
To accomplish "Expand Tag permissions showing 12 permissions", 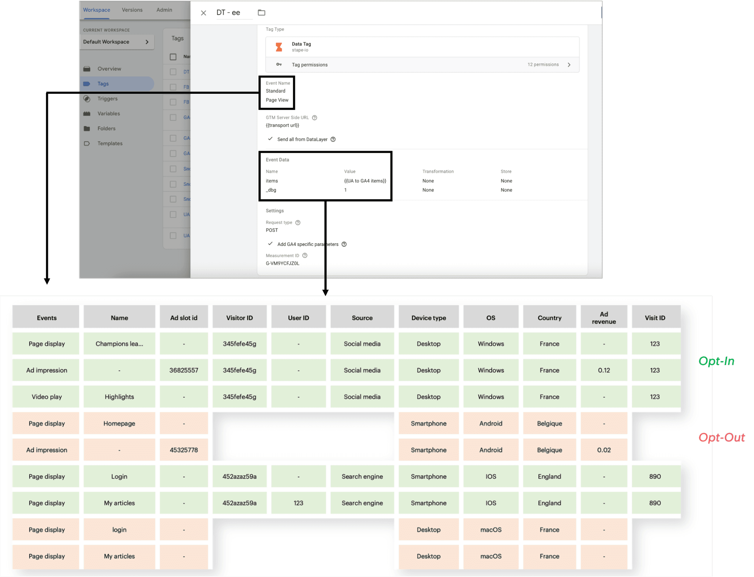I will [x=569, y=64].
